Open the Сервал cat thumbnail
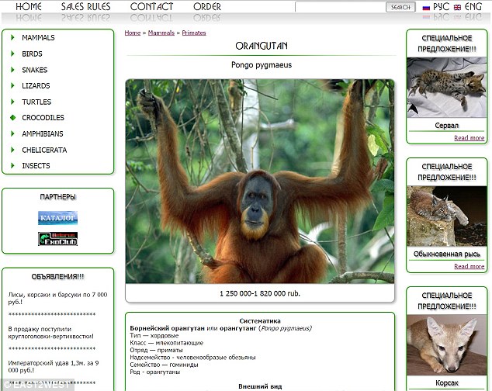Image resolution: width=492 pixels, height=391 pixels. tap(447, 88)
